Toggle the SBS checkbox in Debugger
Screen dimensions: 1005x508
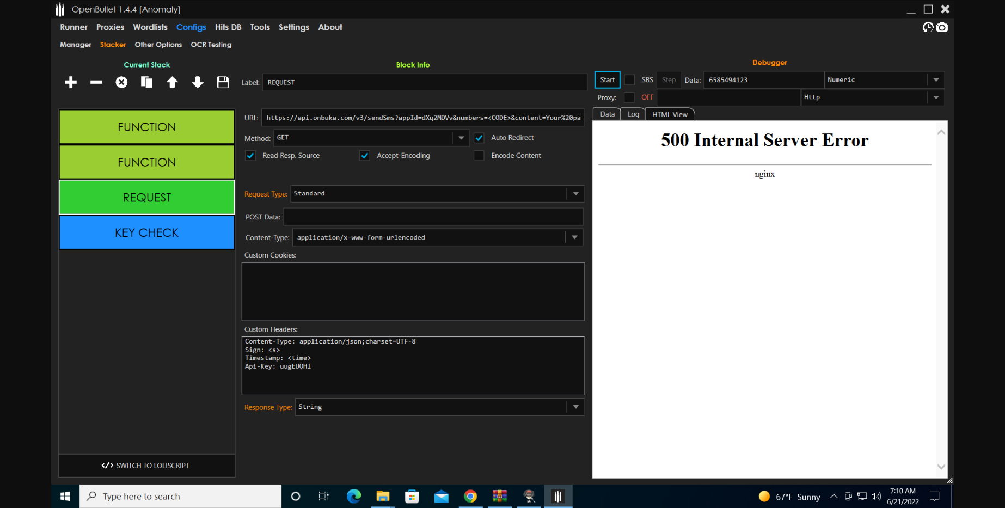[629, 79]
